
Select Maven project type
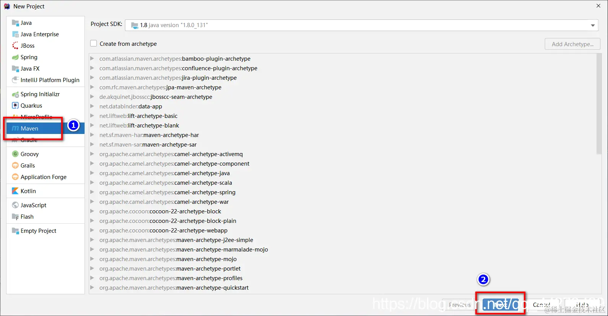(x=46, y=129)
